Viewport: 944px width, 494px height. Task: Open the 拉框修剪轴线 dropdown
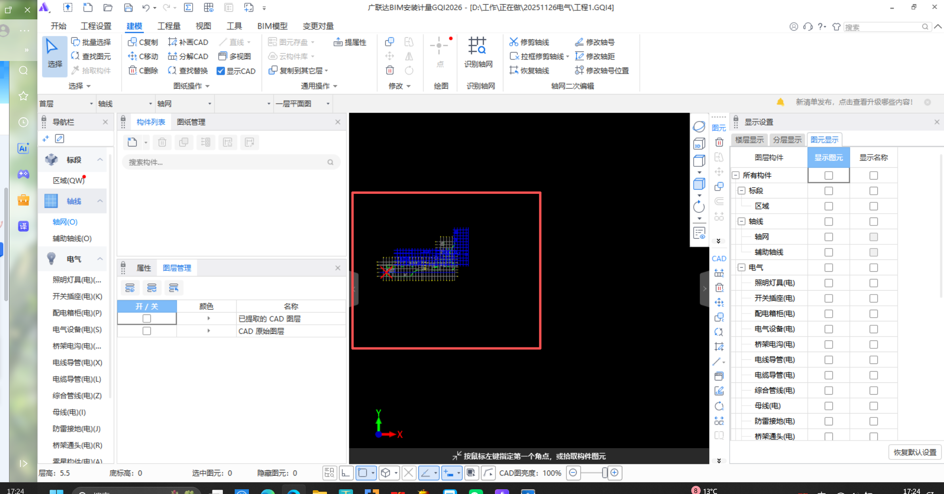point(567,57)
